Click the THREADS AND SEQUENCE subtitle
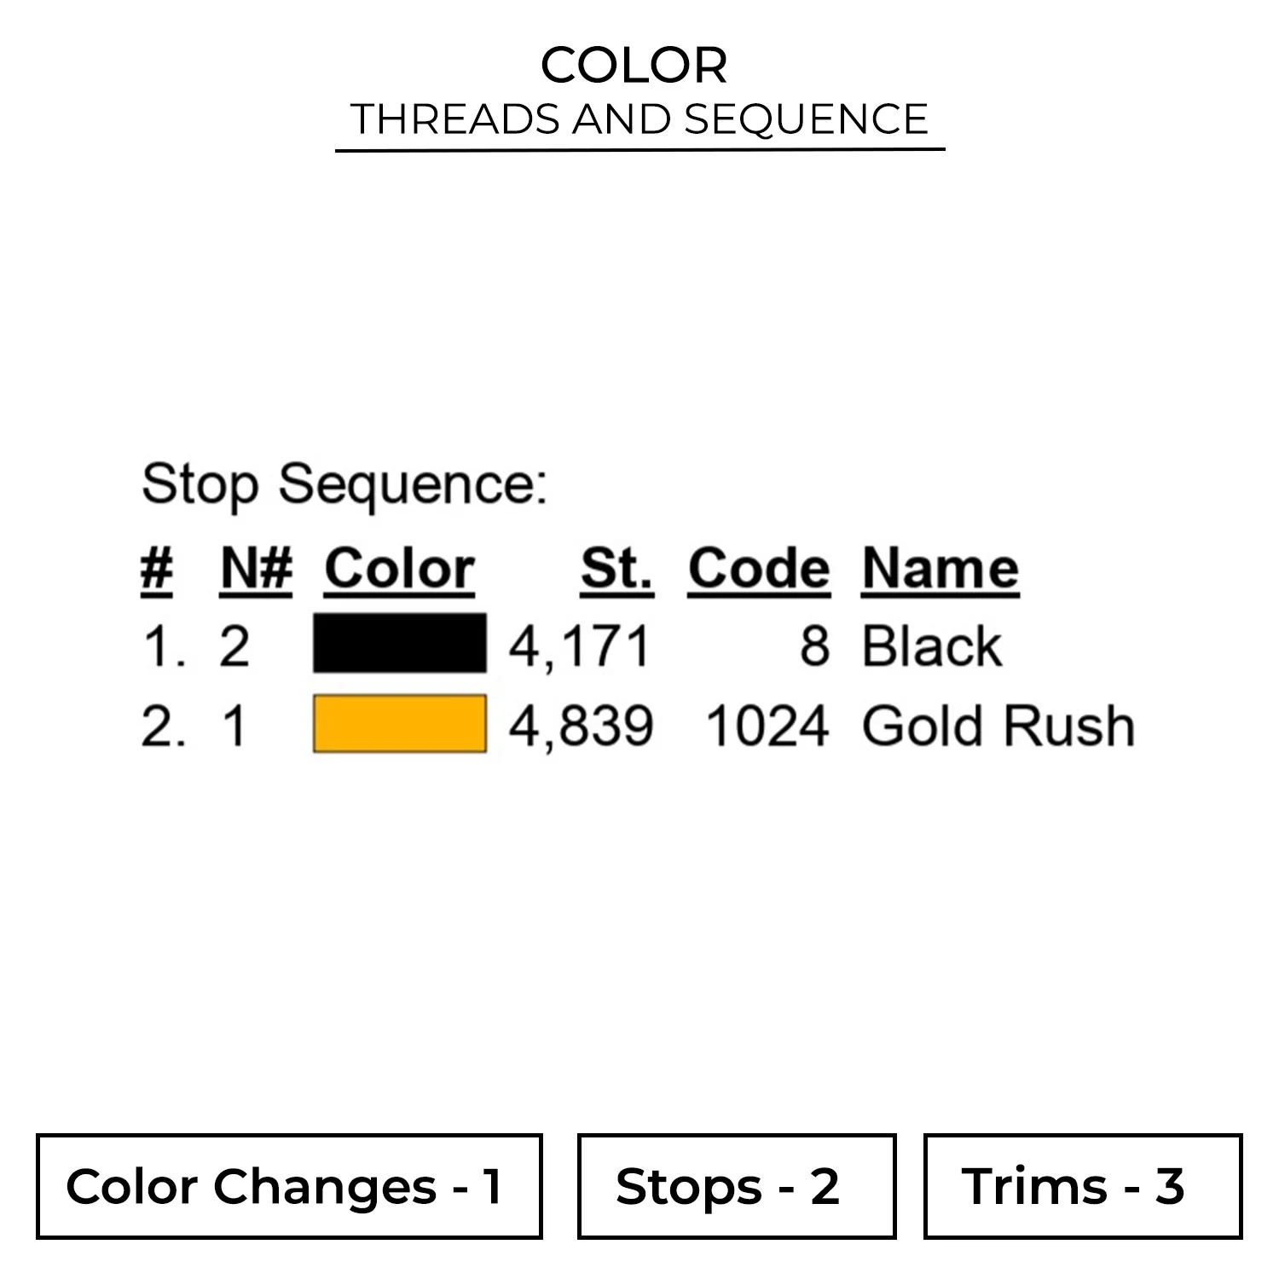The image size is (1279, 1279). tap(639, 119)
